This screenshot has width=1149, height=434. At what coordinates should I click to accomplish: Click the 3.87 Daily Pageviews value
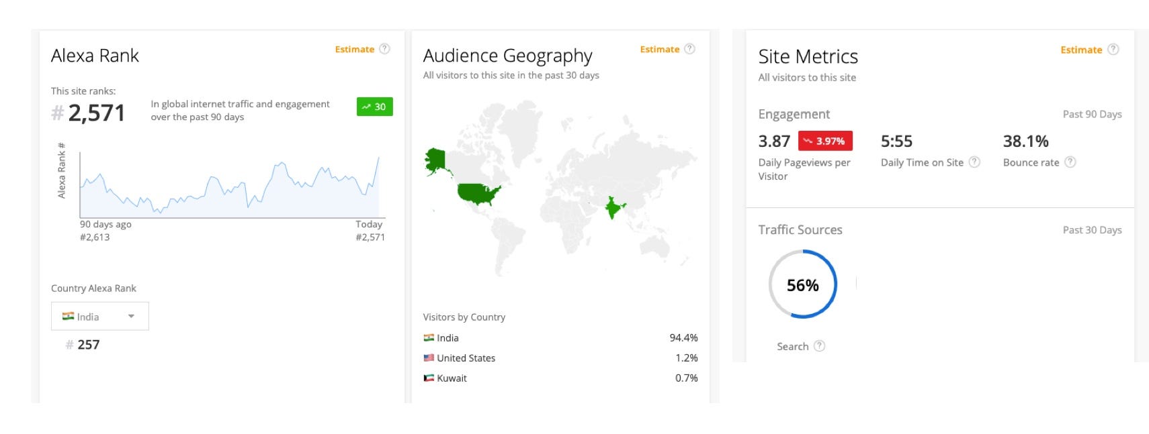774,141
